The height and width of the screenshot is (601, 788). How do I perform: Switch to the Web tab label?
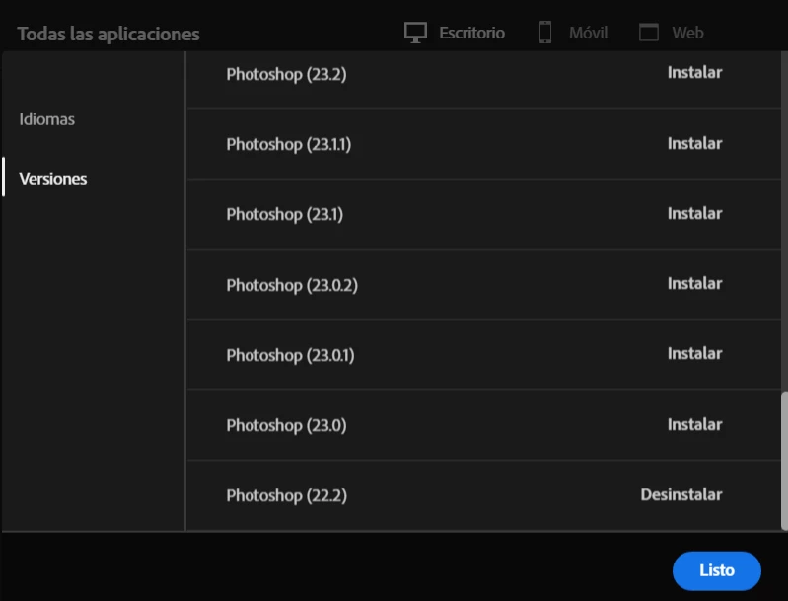tap(688, 33)
